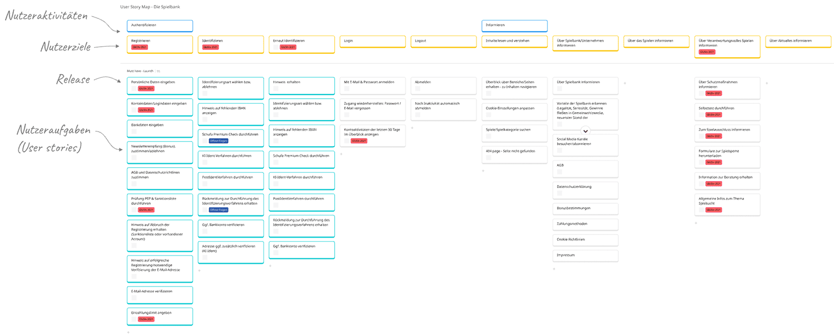Screen dimensions: 834x336
Task: Click the plus icon beneath the "Impressum" card column
Action: (x=554, y=268)
